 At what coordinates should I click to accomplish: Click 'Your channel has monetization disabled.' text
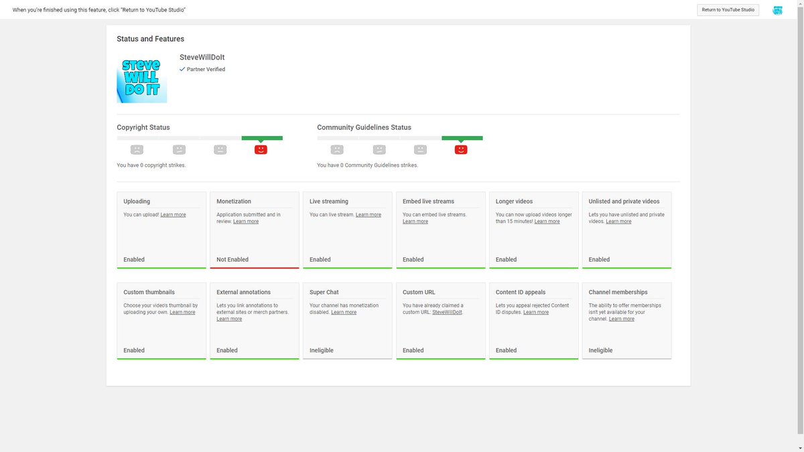coord(344,309)
